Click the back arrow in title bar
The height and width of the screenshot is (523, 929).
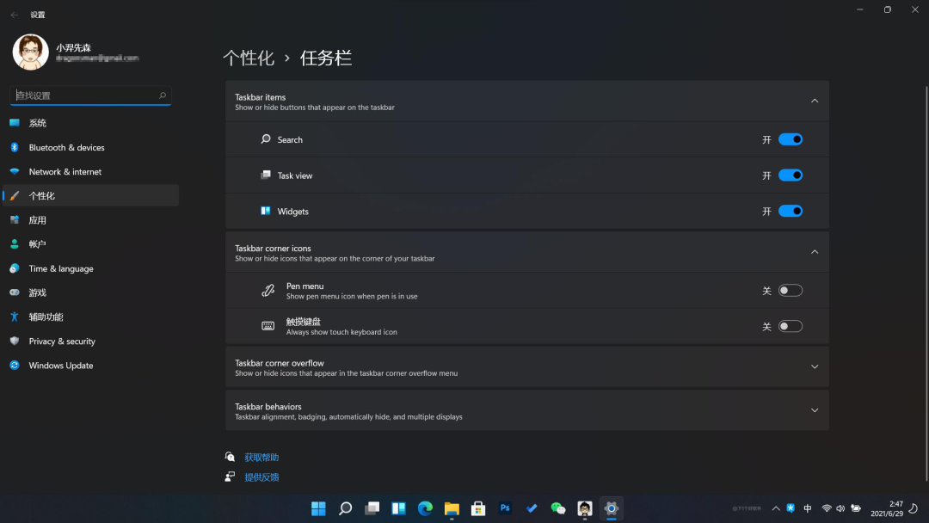pyautogui.click(x=15, y=15)
